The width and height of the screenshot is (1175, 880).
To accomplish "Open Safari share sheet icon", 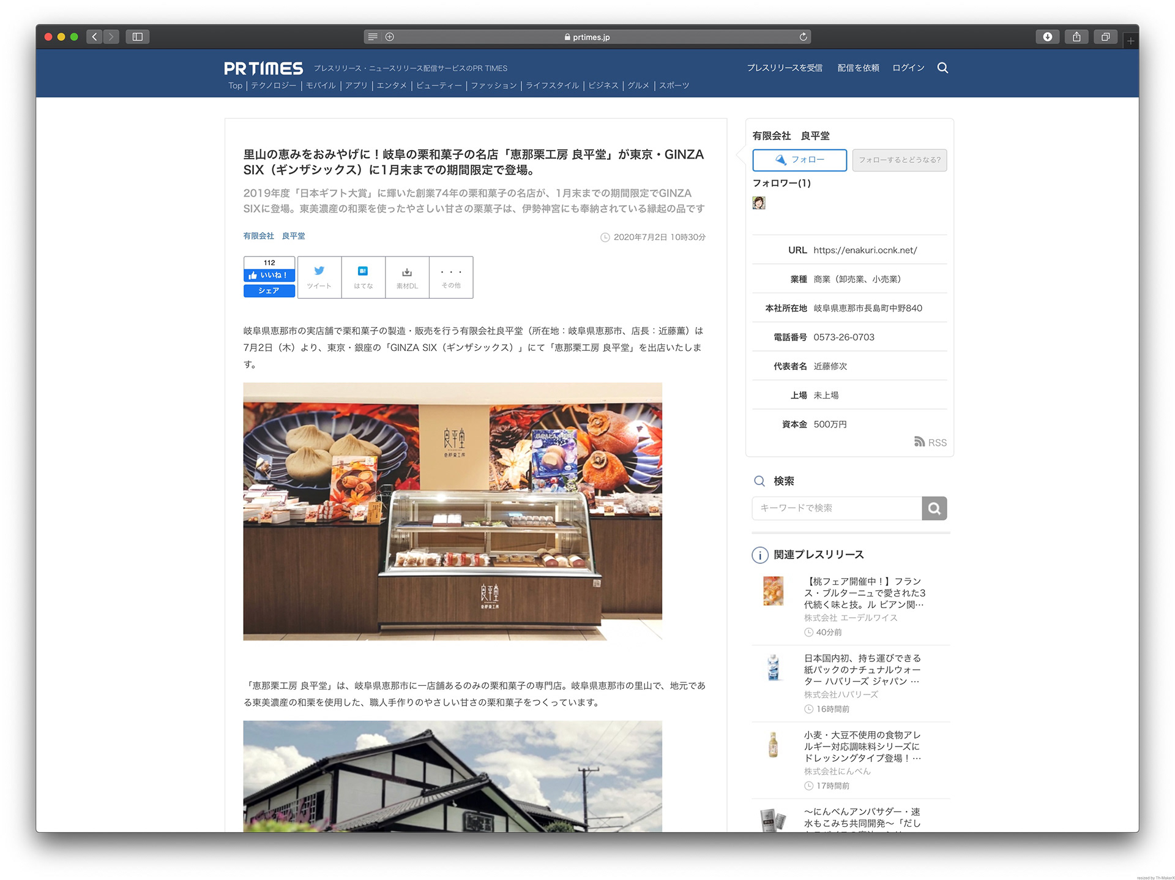I will (x=1076, y=37).
